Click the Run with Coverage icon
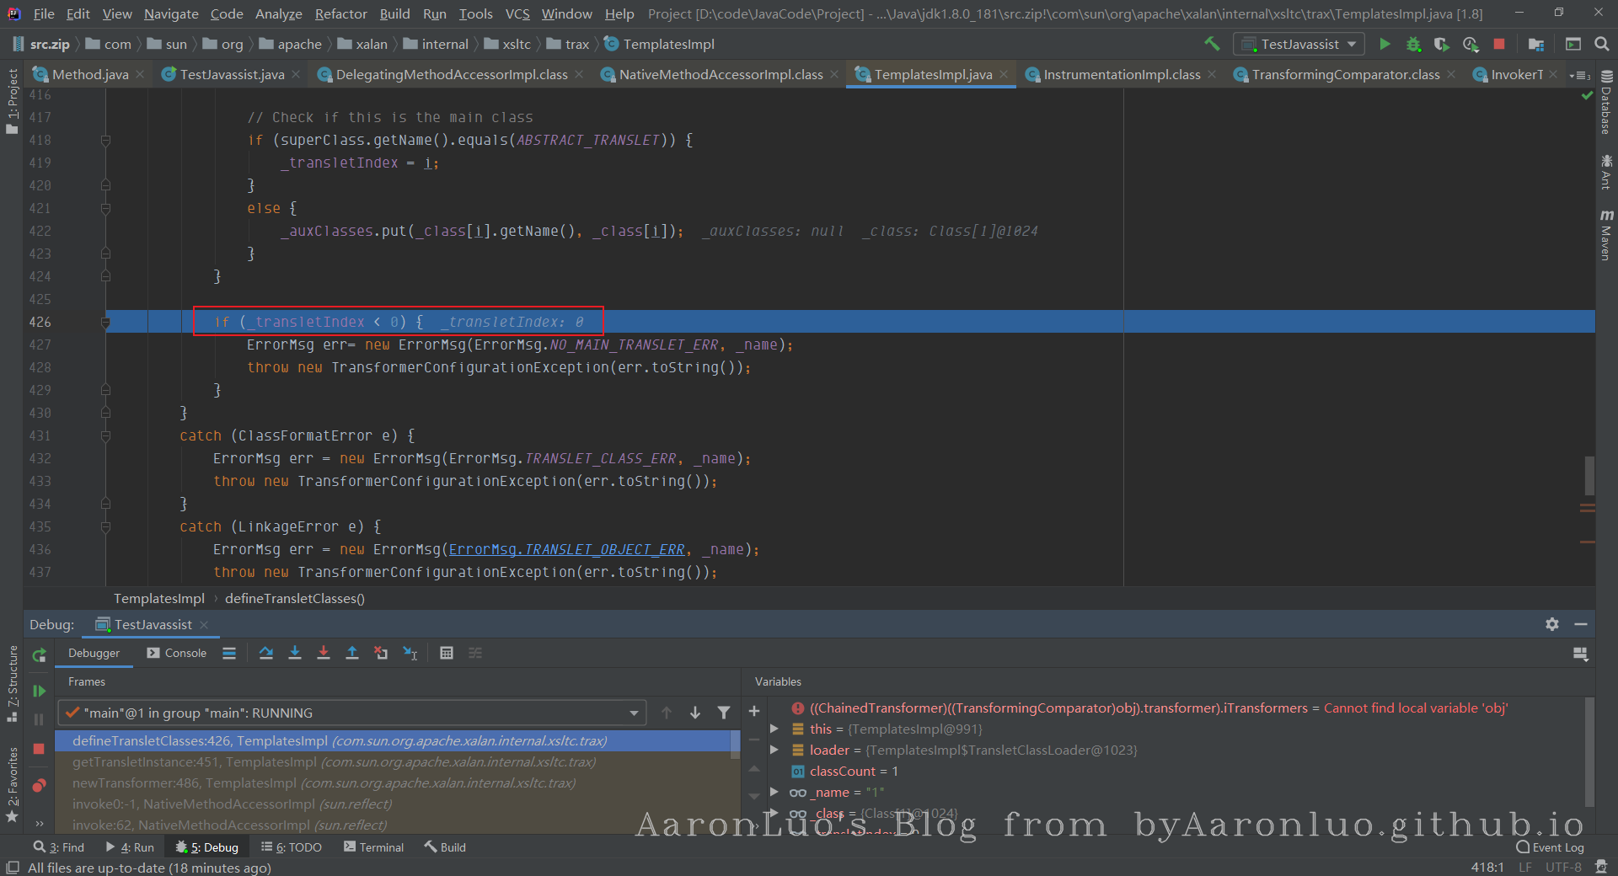 tap(1442, 44)
